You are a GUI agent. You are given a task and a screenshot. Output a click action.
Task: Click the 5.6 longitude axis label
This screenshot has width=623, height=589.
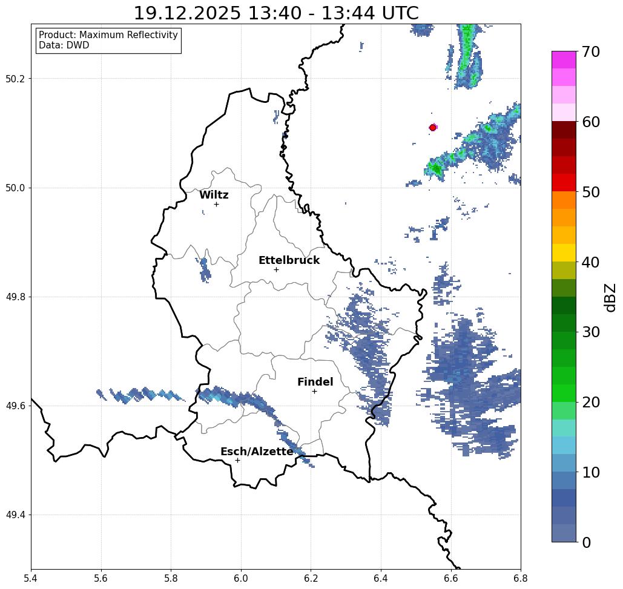(101, 578)
